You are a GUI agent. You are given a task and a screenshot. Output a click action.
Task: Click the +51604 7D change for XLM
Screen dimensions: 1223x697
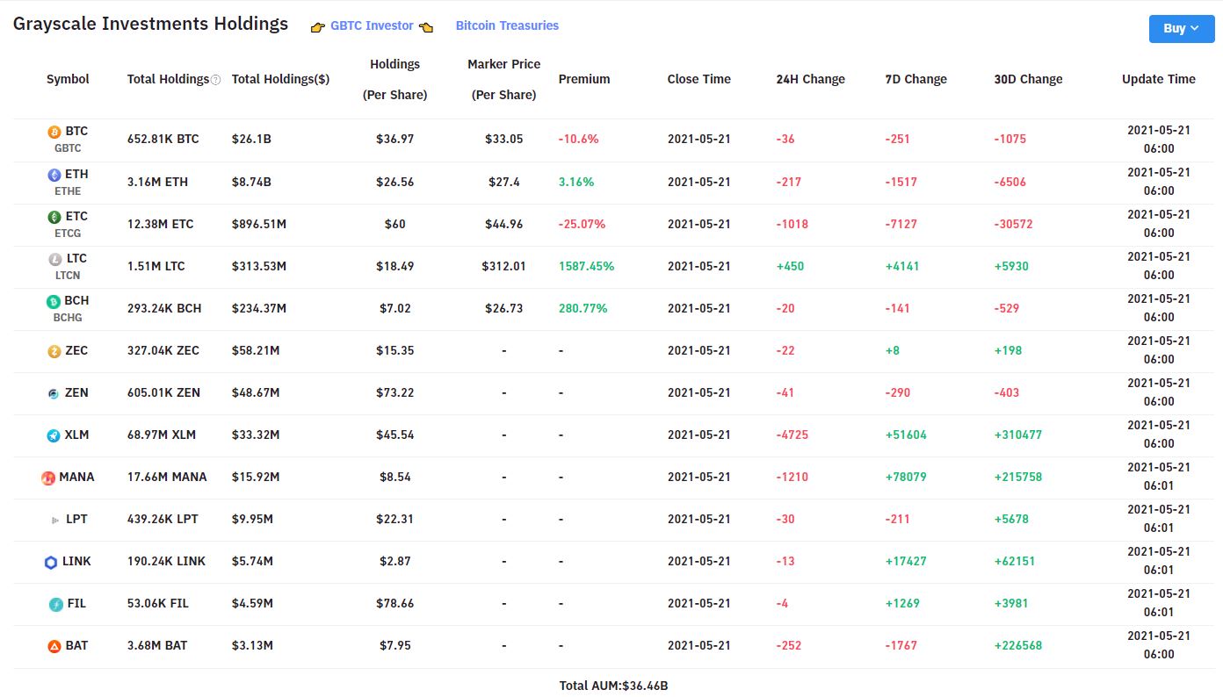tap(906, 435)
